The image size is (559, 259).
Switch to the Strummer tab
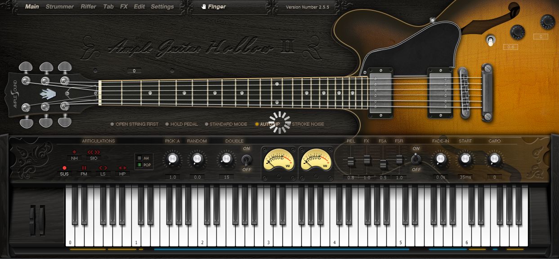click(60, 7)
